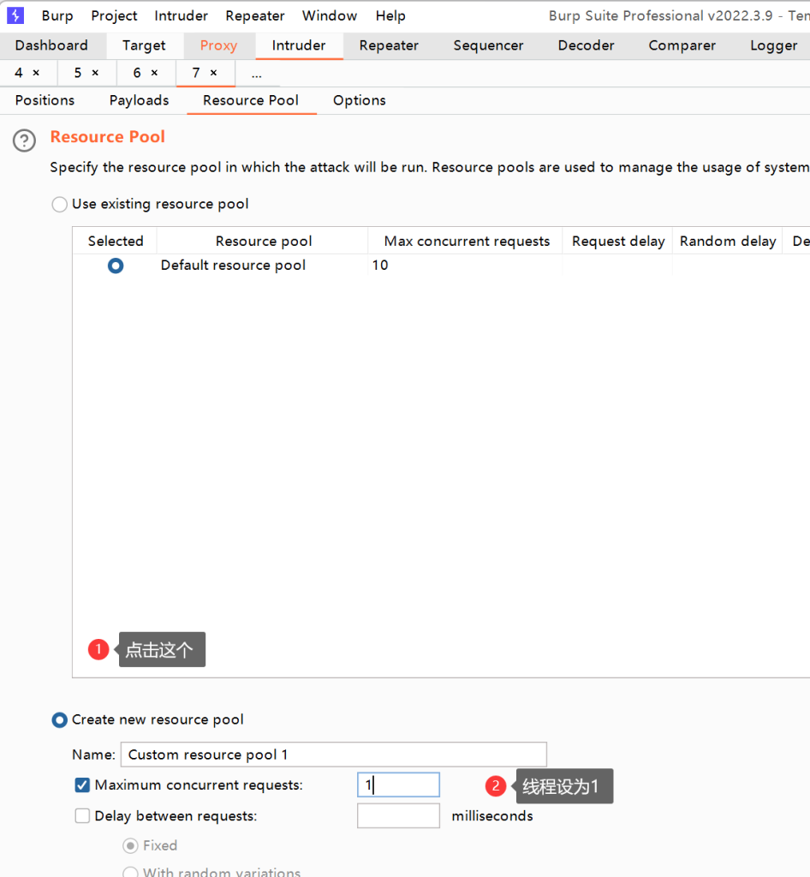Click the Random delay column header
Screen dimensions: 810x877
[728, 241]
